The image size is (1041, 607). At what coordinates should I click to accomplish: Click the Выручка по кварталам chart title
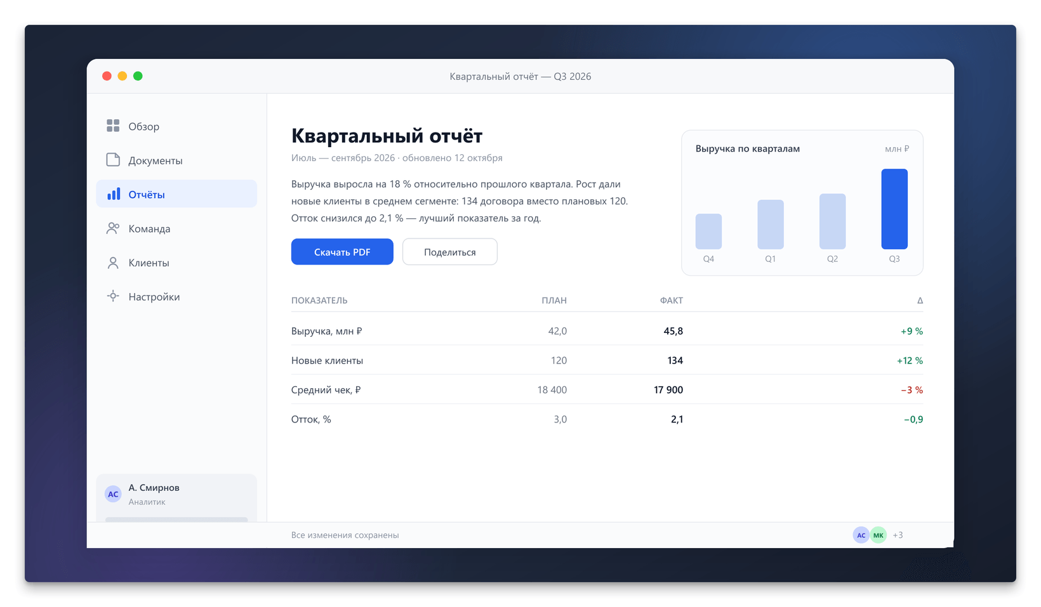748,148
